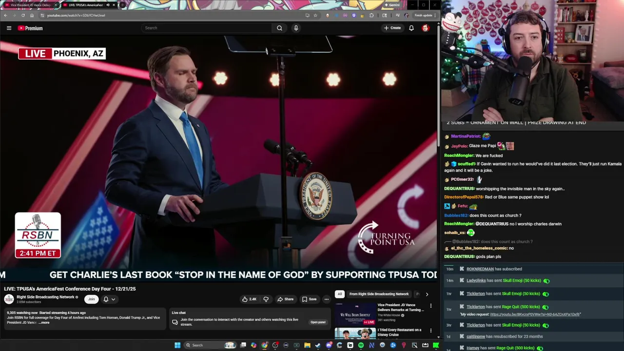
Task: Open Chrome from the taskbar
Action: coord(264,345)
